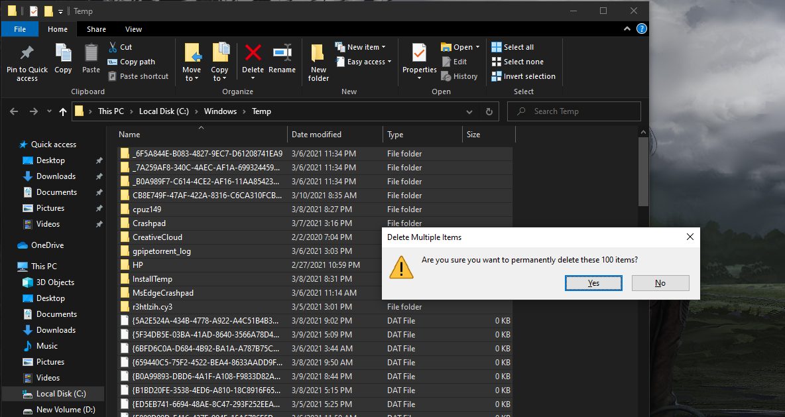785x417 pixels.
Task: Open the File menu
Action: (x=20, y=29)
